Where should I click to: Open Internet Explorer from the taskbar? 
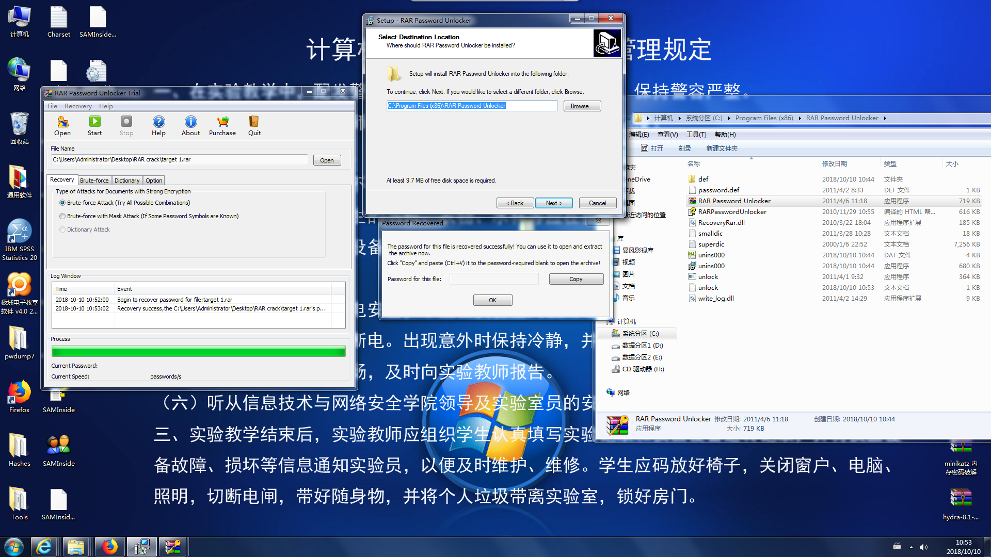pyautogui.click(x=44, y=547)
